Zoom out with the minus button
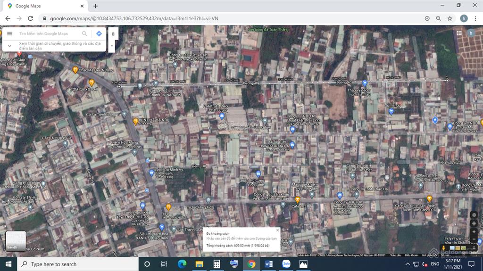483x271 pixels. coord(474,239)
